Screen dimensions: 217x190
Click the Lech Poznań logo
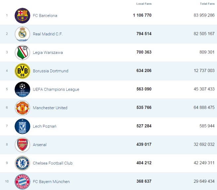(23, 126)
